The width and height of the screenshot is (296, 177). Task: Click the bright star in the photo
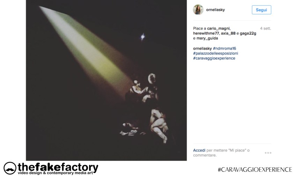point(143,37)
